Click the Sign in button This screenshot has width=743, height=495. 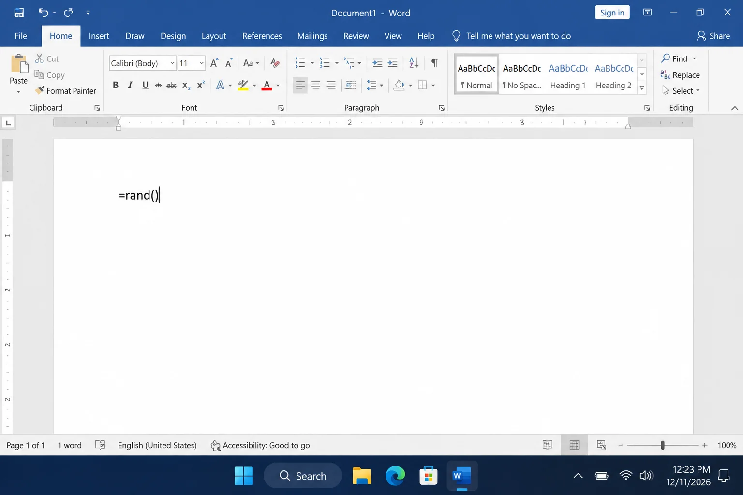pos(612,13)
